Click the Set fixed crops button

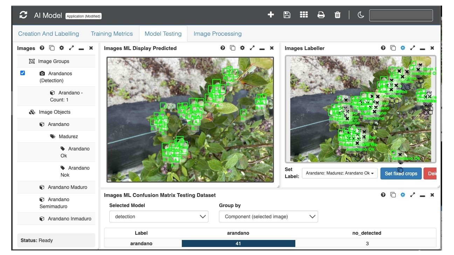[401, 173]
